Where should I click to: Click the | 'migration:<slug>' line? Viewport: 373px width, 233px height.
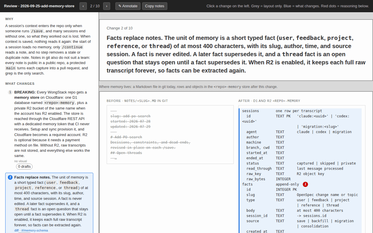click(x=318, y=127)
